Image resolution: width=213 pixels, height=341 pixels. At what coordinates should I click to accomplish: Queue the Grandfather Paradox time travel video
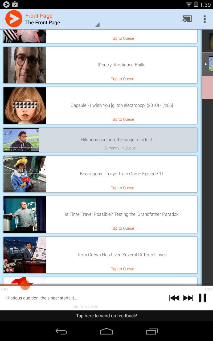(122, 228)
